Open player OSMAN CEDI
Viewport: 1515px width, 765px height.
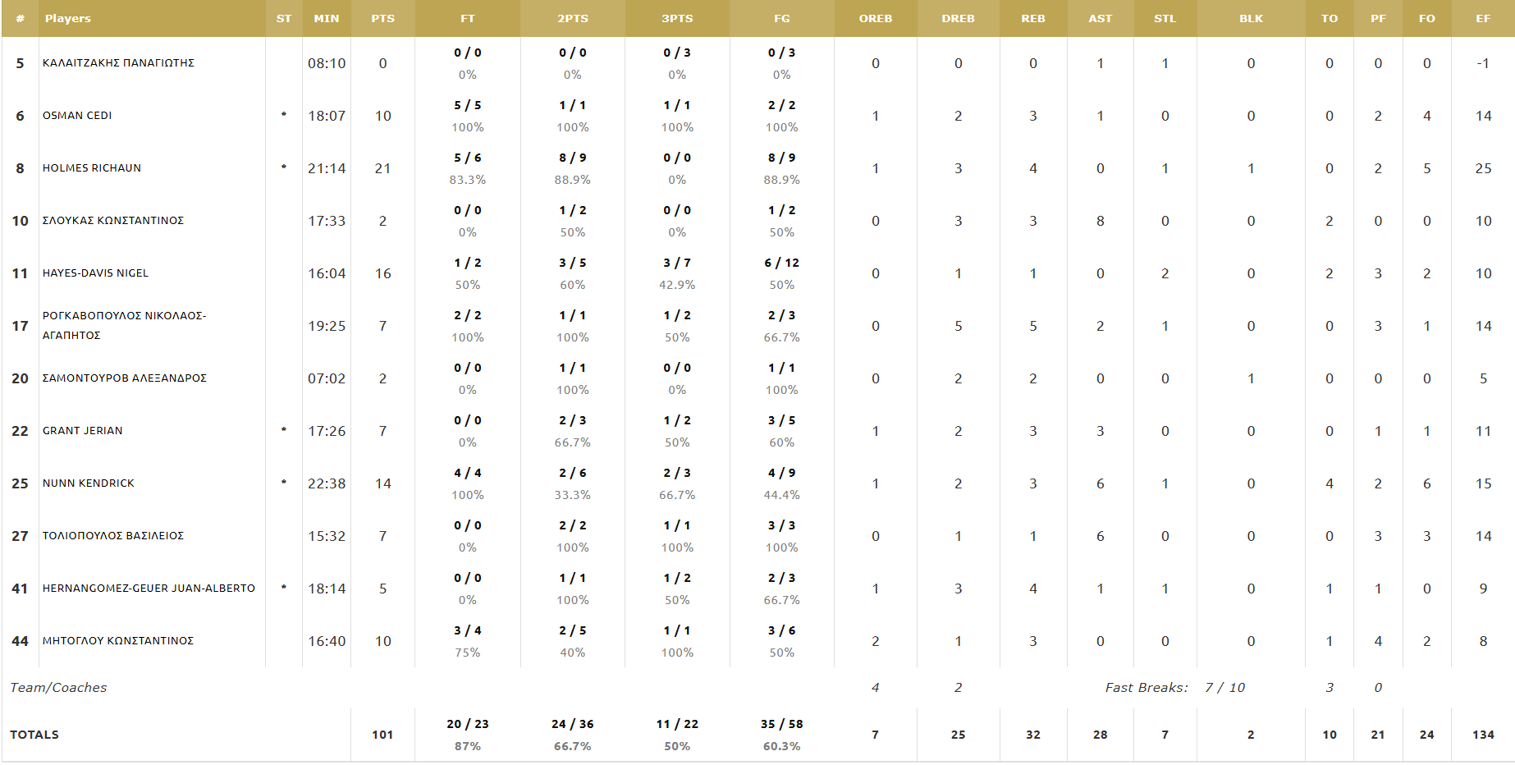(77, 116)
